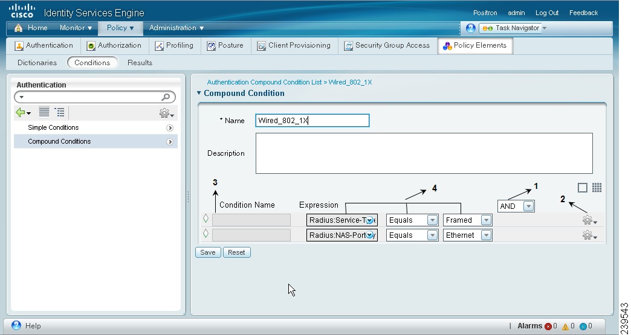Open the Monitor menu
The height and width of the screenshot is (335, 631).
coord(76,28)
